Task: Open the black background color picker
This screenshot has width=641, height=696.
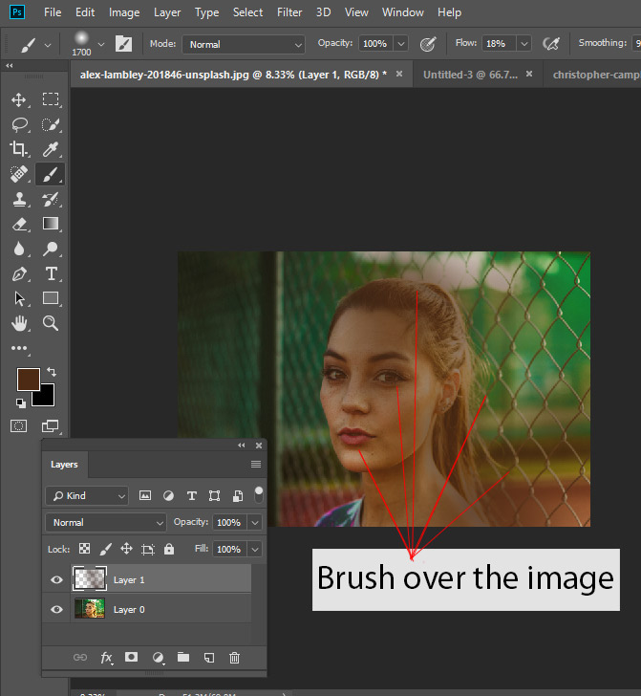Action: click(47, 398)
